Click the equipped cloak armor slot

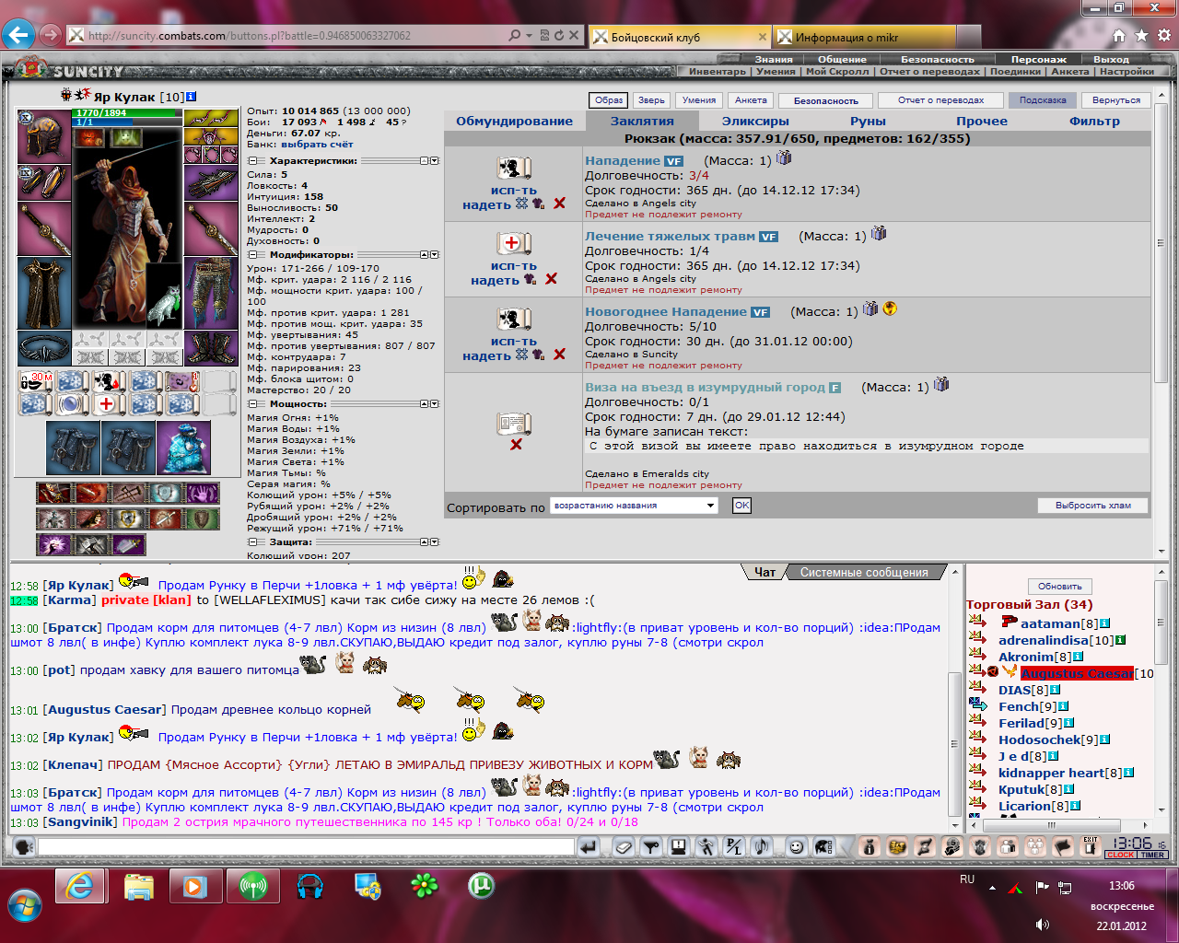pyautogui.click(x=44, y=295)
